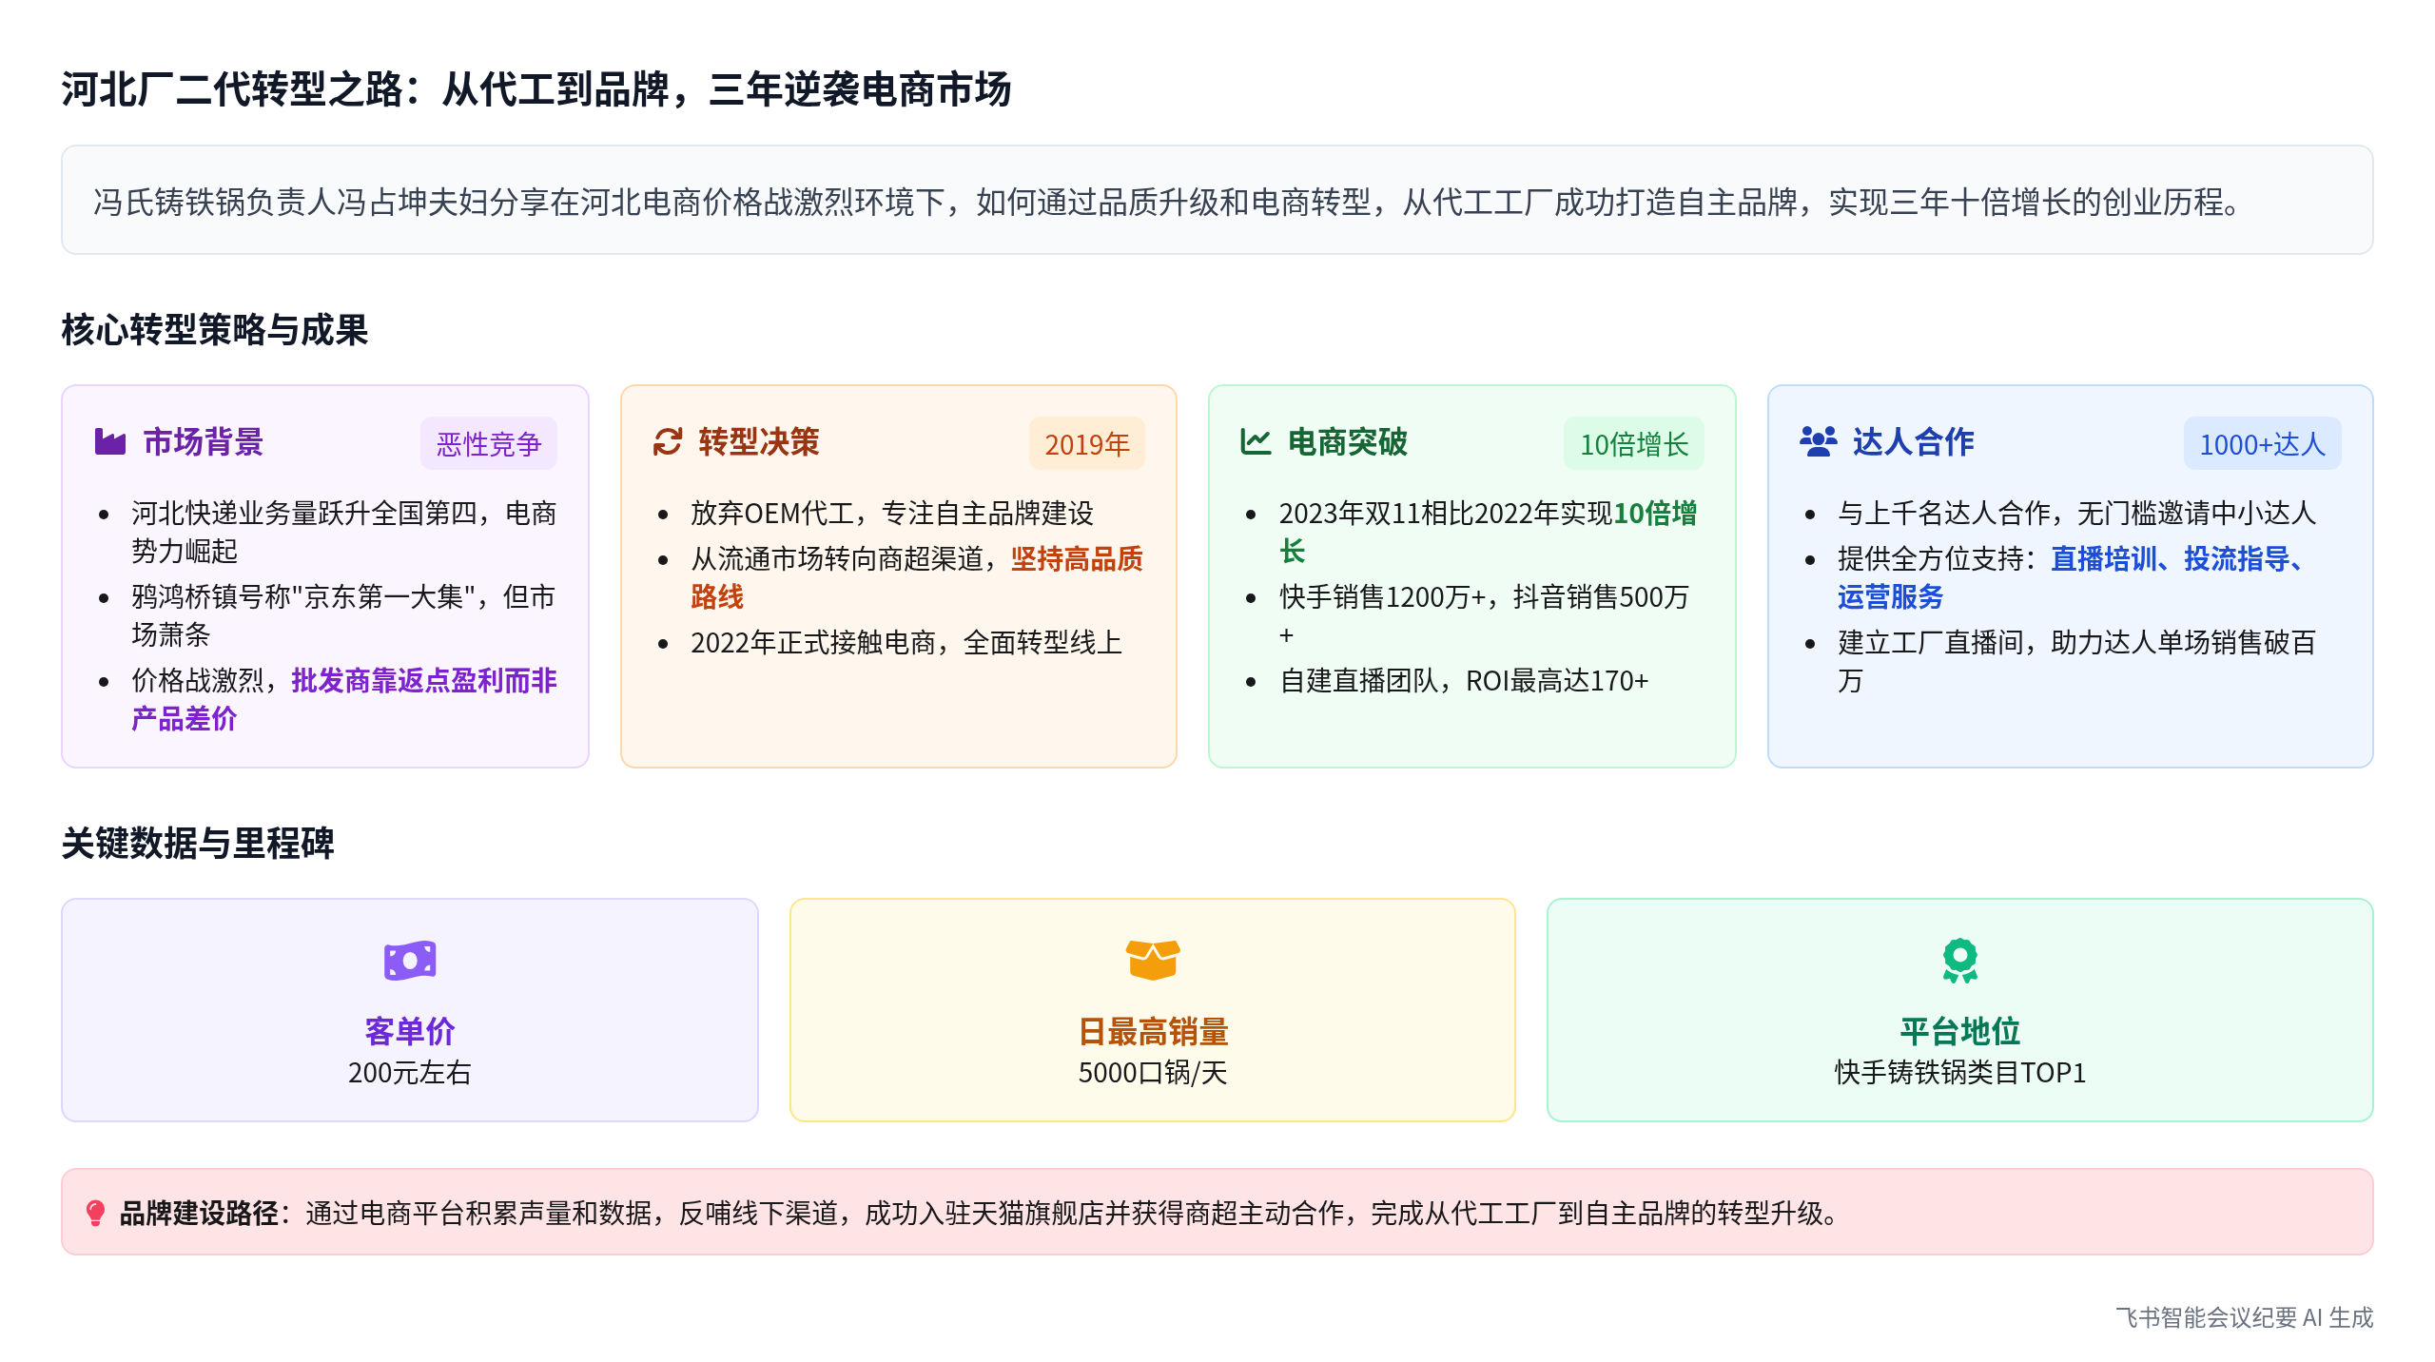Screen dimensions: 2435x1362
Task: Click the 飞书智能会议纪要 AI 生成 footer text
Action: tap(2243, 1317)
